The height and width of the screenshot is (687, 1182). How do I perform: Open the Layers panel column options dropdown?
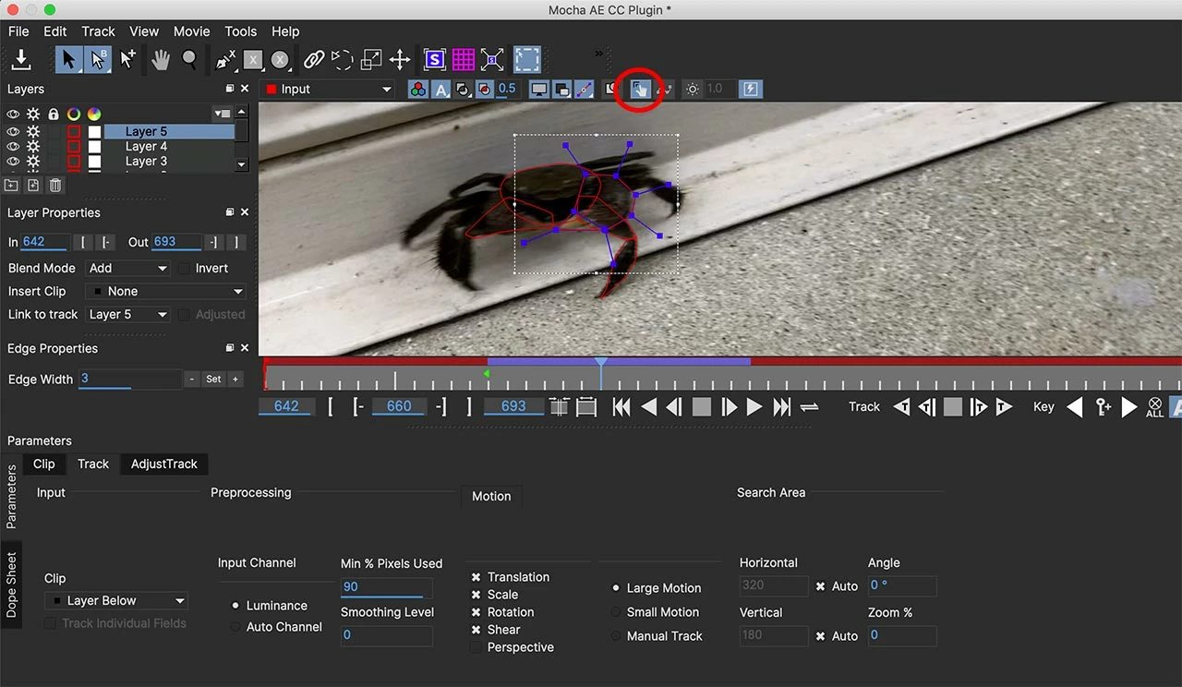tap(222, 114)
